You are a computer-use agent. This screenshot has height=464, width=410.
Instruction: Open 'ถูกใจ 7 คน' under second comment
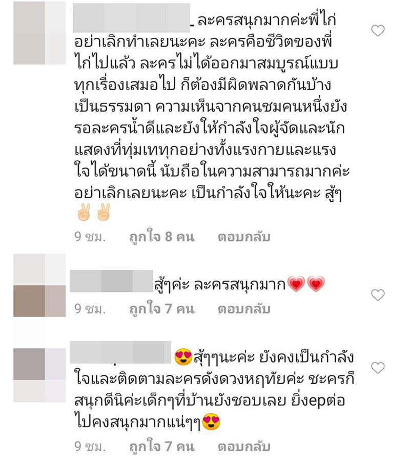(162, 309)
